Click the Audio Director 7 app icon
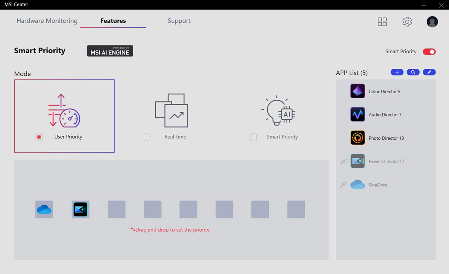 coord(357,114)
